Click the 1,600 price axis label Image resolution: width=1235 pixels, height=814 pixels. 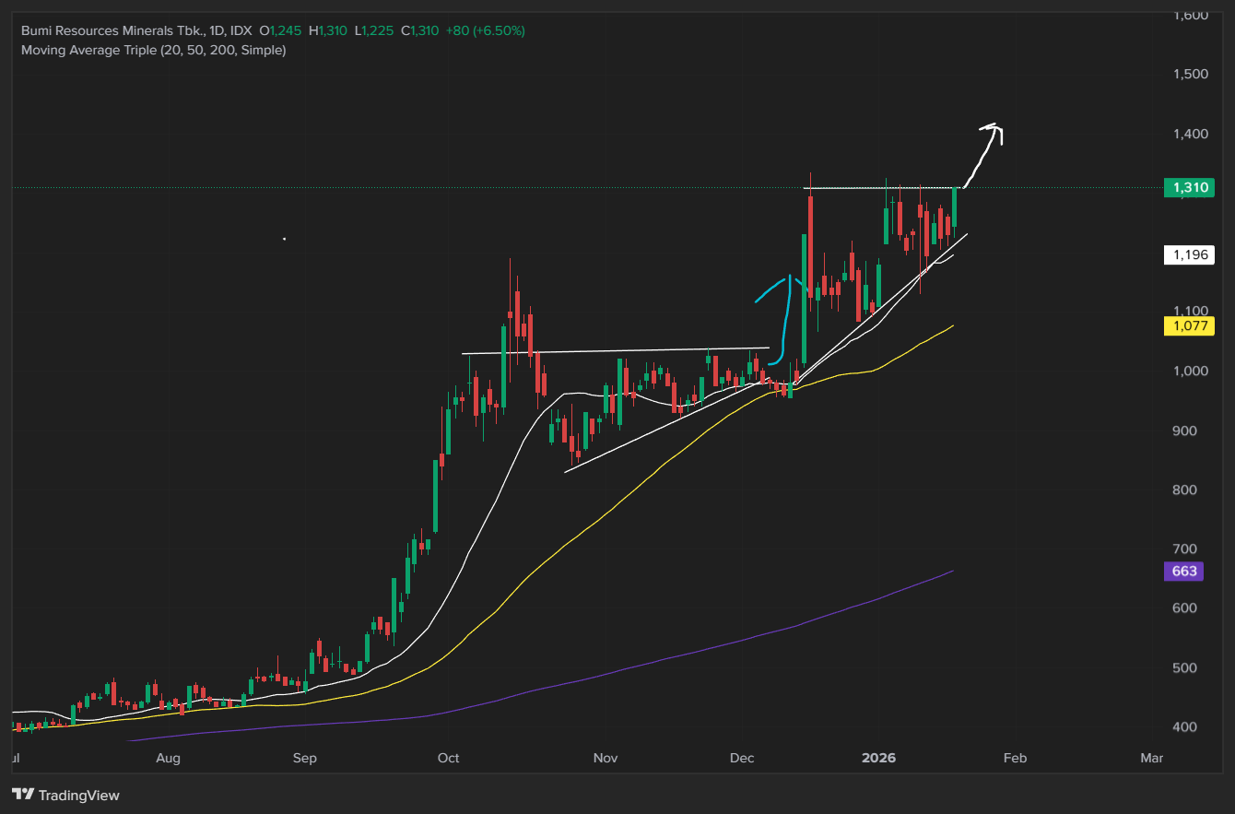1190,15
